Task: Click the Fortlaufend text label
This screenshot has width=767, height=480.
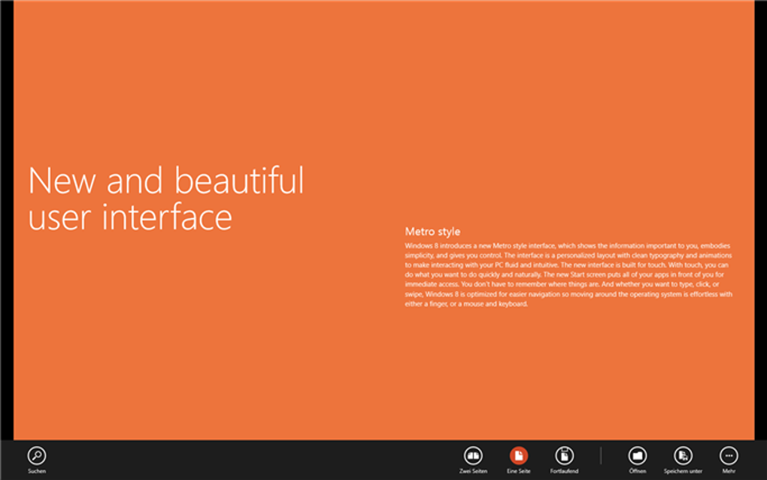Action: (564, 471)
